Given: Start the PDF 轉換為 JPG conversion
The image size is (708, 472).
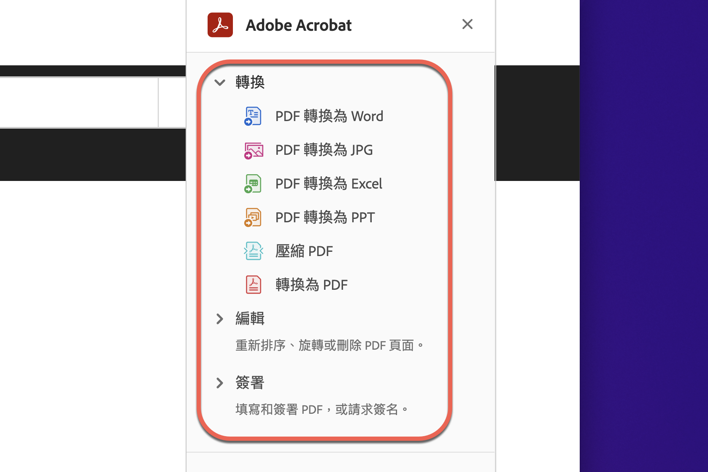Looking at the screenshot, I should point(324,150).
